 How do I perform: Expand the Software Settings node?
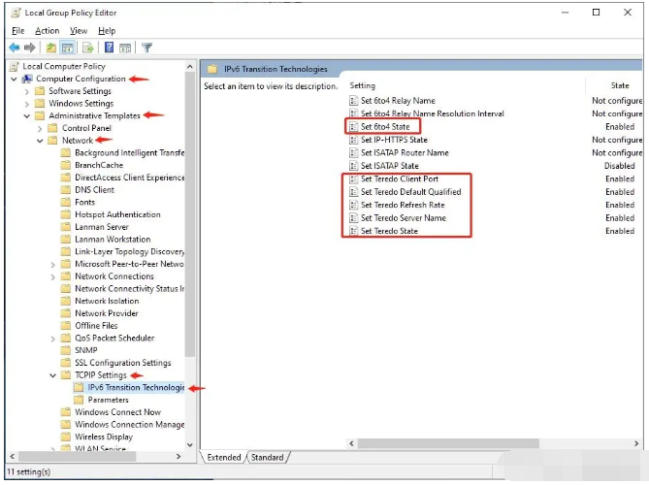[27, 91]
